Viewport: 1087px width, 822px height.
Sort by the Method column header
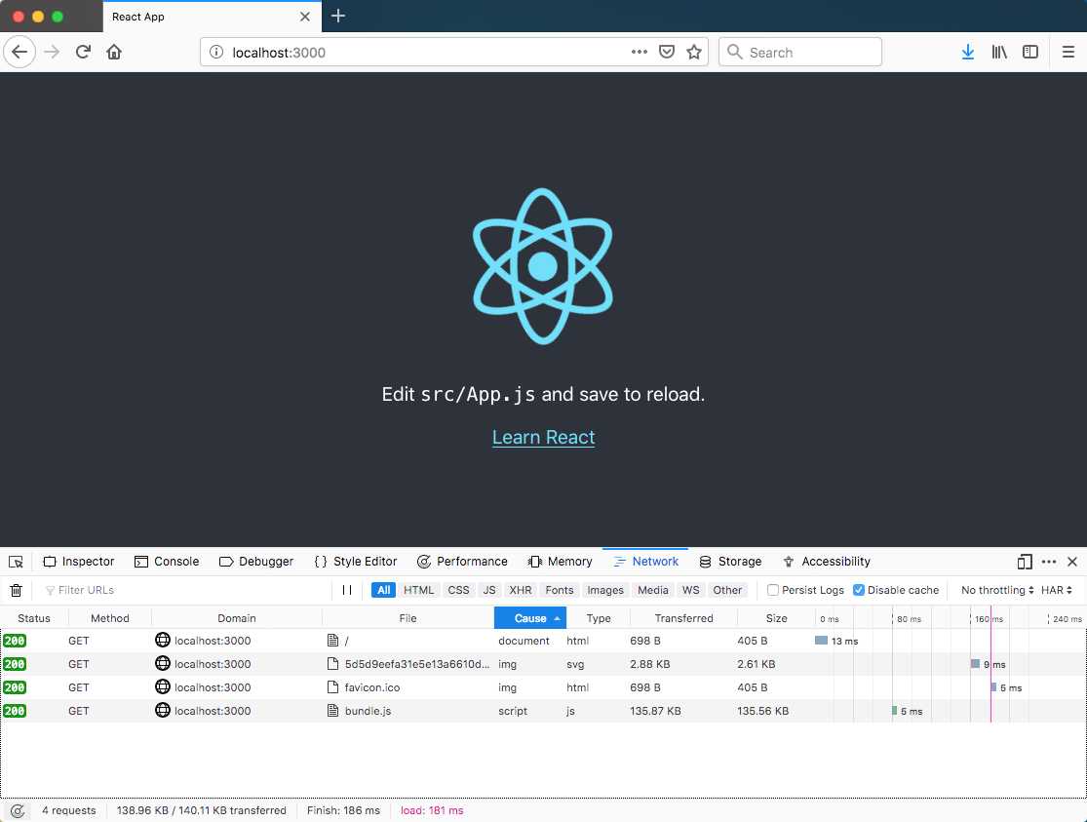(109, 618)
